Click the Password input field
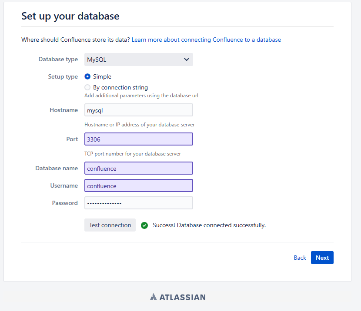This screenshot has height=311, width=361. click(138, 203)
